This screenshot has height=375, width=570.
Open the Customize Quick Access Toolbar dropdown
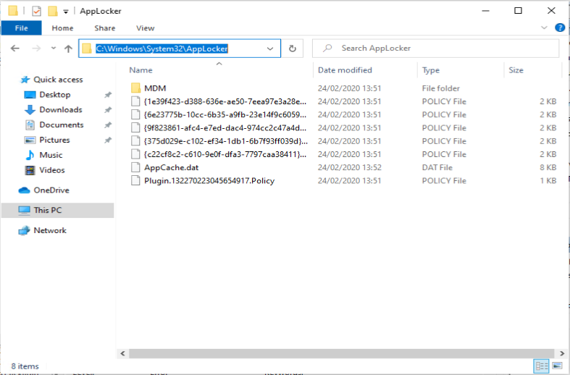[66, 12]
